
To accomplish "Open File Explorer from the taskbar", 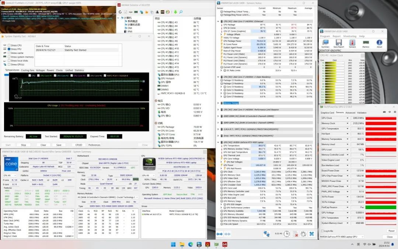I will point(182,245).
